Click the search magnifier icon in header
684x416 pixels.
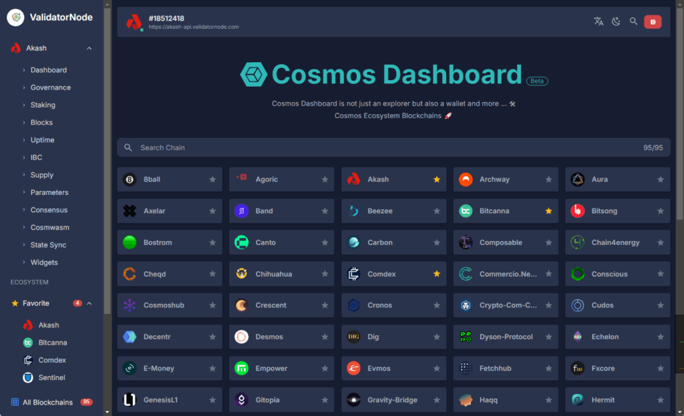(633, 21)
